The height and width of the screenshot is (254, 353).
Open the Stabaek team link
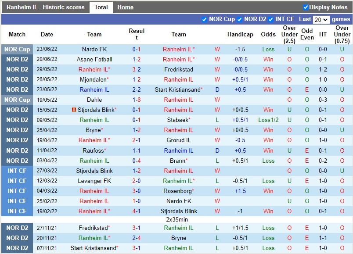click(177, 120)
